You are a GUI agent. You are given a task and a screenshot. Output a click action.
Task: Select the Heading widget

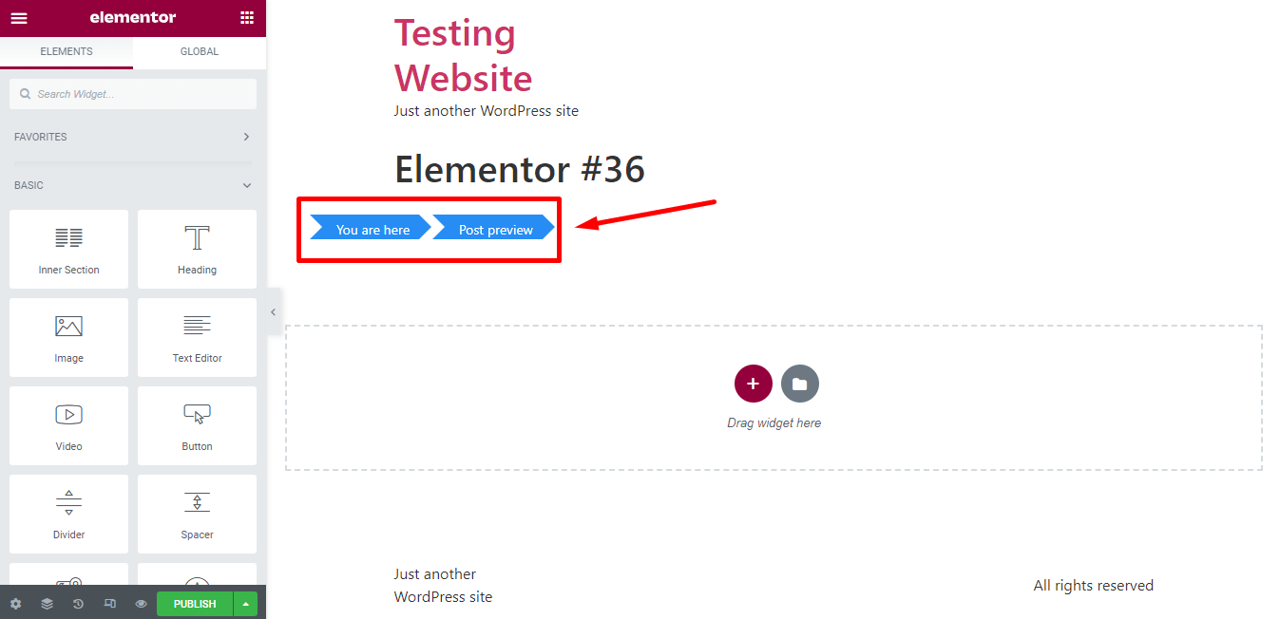click(197, 249)
